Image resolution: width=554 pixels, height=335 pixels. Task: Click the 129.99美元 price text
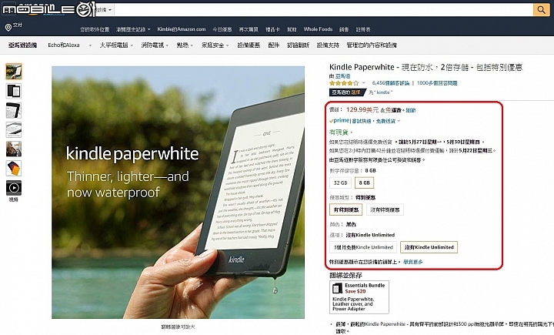tap(362, 110)
